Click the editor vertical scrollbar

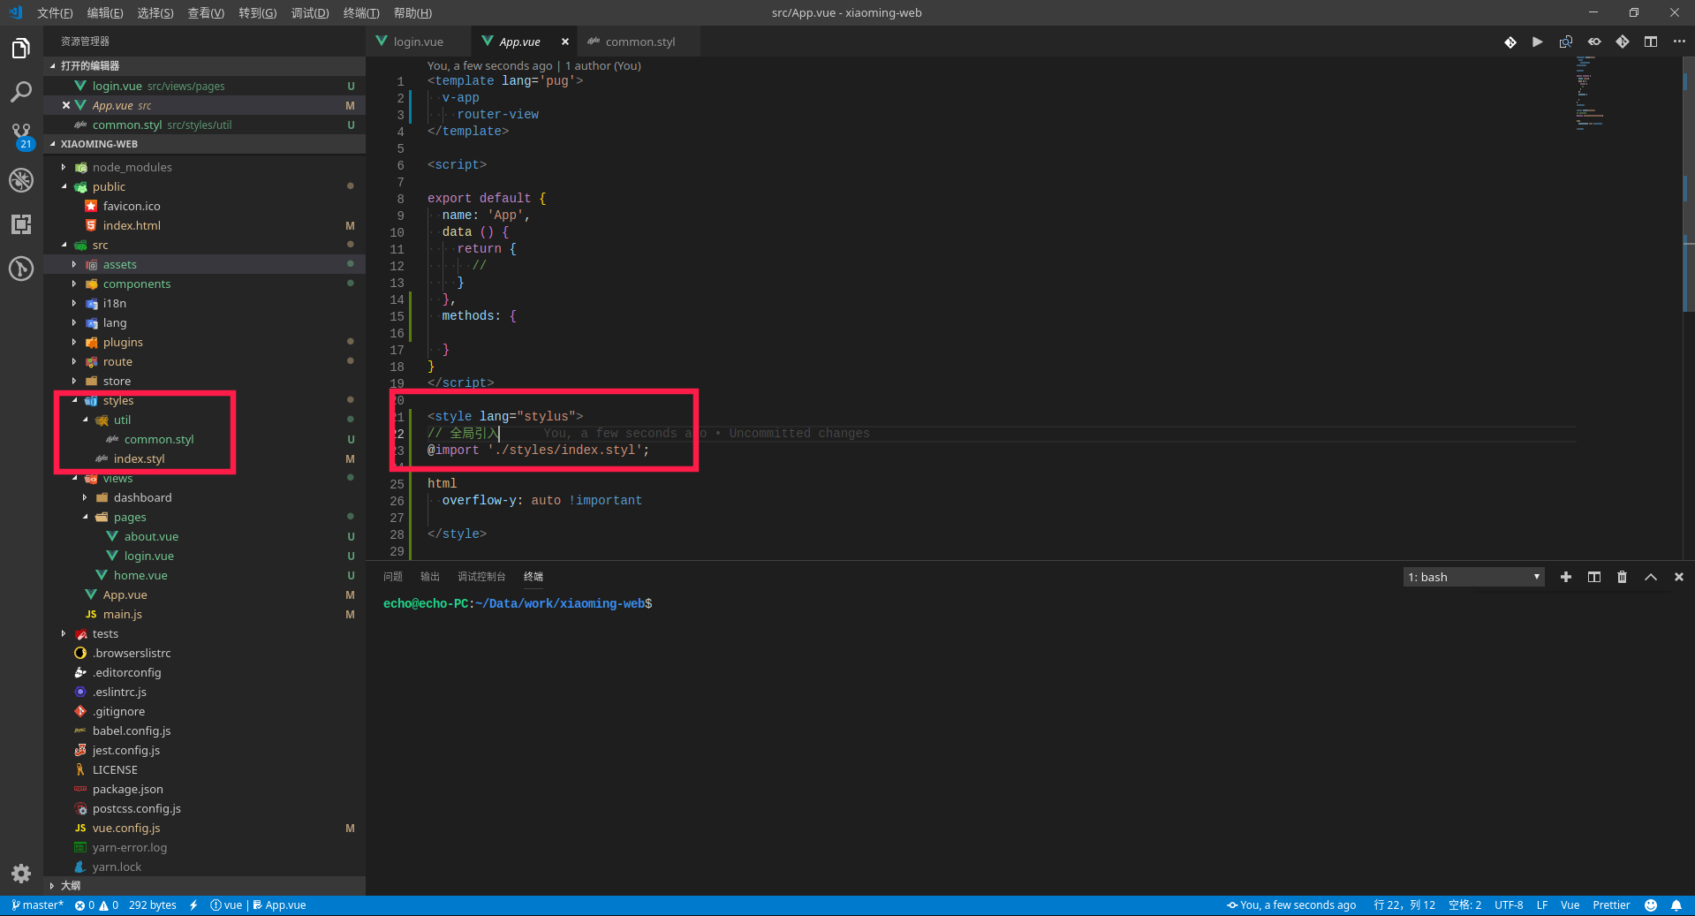pos(1688,185)
